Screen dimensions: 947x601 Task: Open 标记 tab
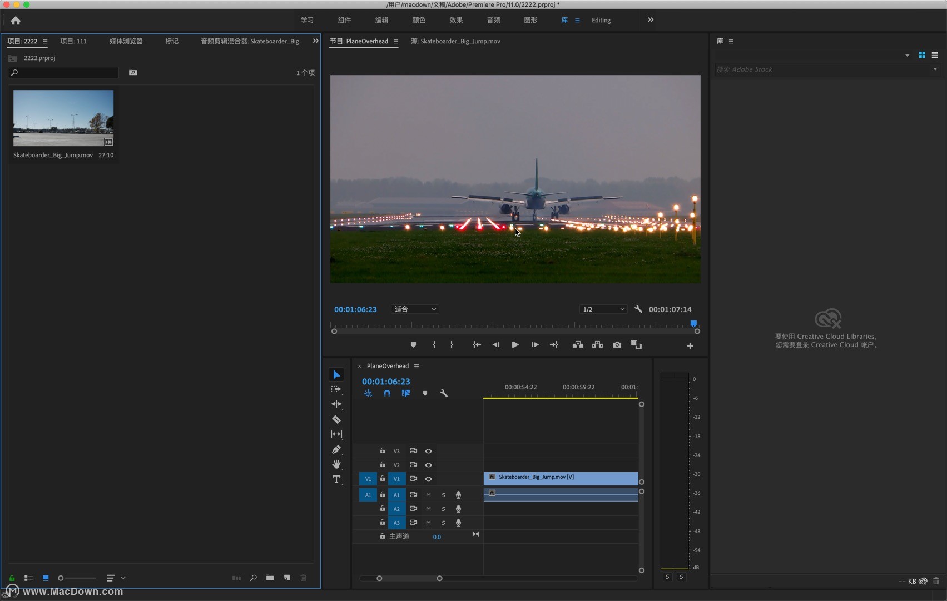pos(172,41)
